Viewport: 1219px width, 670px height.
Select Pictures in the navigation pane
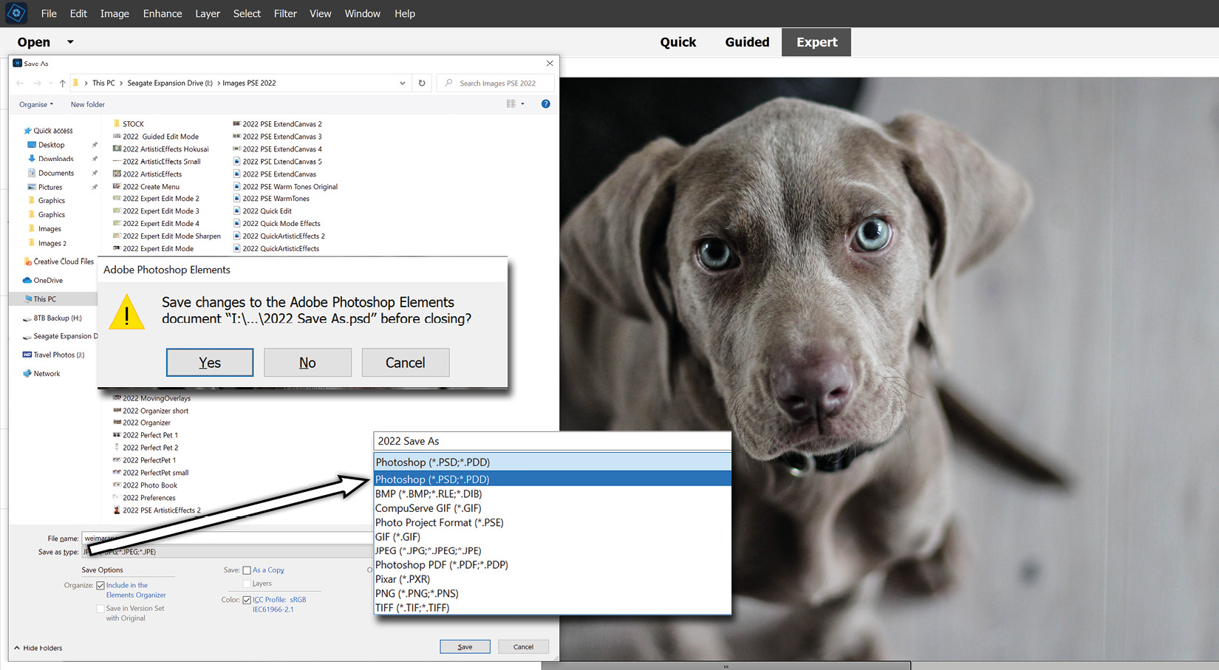click(50, 187)
